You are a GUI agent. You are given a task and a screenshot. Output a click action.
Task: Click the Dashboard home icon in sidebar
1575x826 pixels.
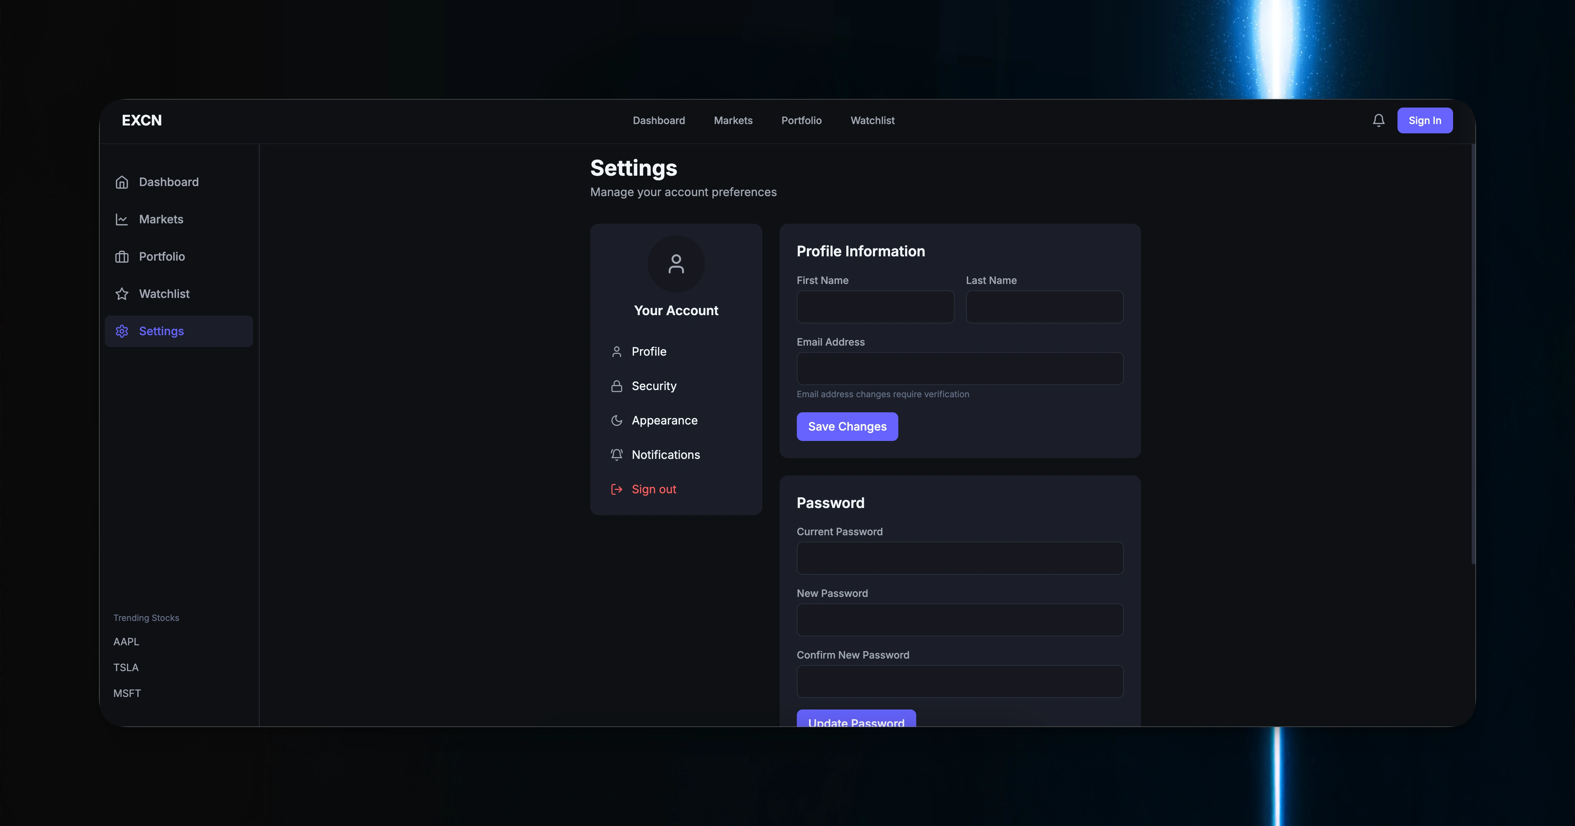[122, 182]
